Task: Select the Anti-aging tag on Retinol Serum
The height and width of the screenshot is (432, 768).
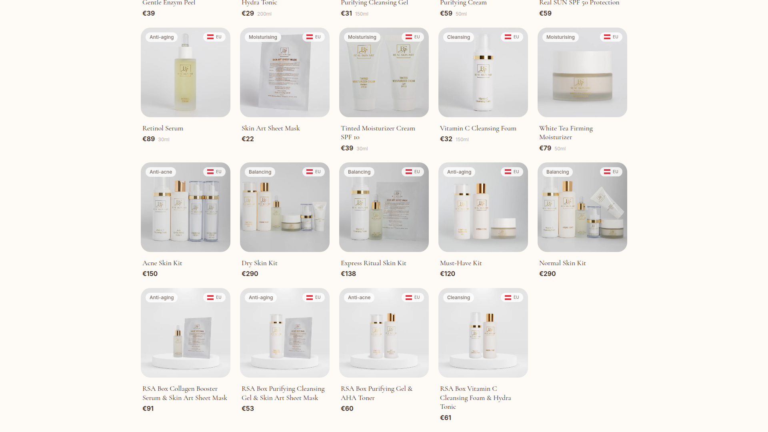Action: click(x=162, y=37)
